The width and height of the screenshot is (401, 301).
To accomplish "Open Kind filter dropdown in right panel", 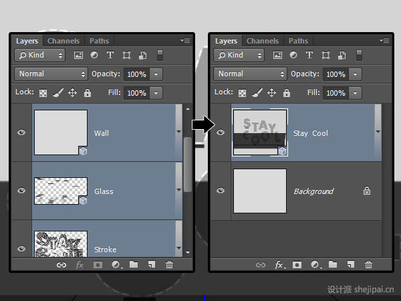I will 239,56.
